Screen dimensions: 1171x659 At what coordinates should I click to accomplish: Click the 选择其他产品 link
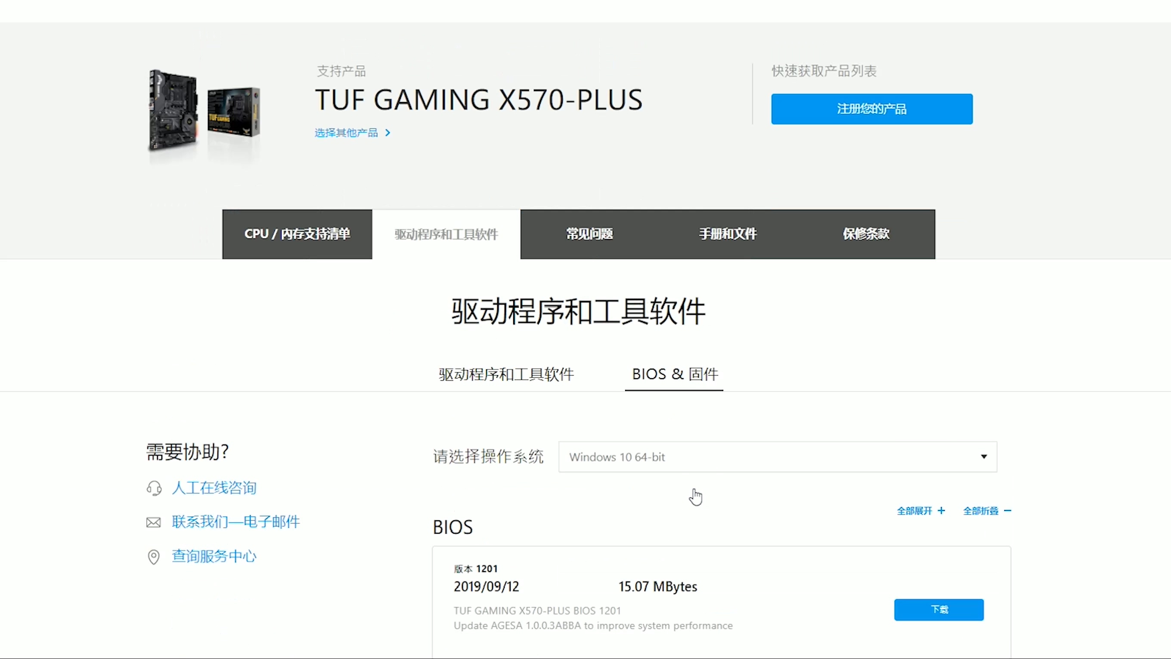click(x=347, y=132)
